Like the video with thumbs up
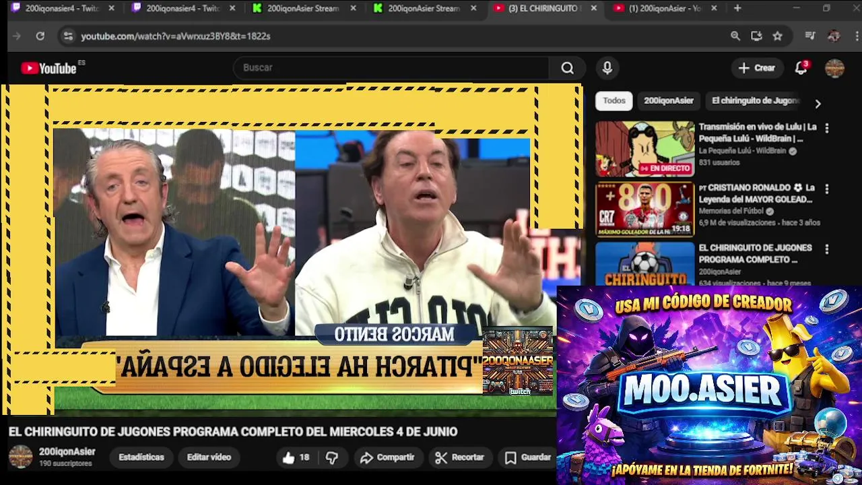The width and height of the screenshot is (862, 485). (296, 457)
